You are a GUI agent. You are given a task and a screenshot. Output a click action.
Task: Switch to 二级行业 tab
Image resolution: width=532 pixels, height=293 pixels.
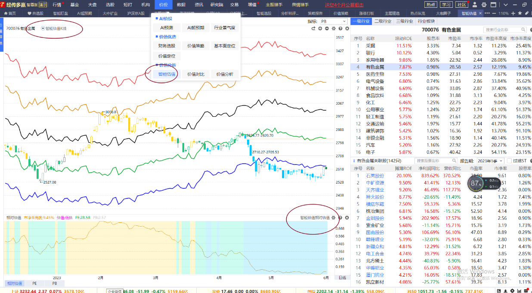[383, 21]
